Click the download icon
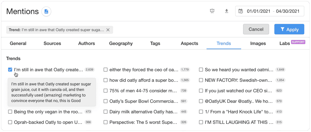The width and height of the screenshot is (311, 132). [x=227, y=11]
